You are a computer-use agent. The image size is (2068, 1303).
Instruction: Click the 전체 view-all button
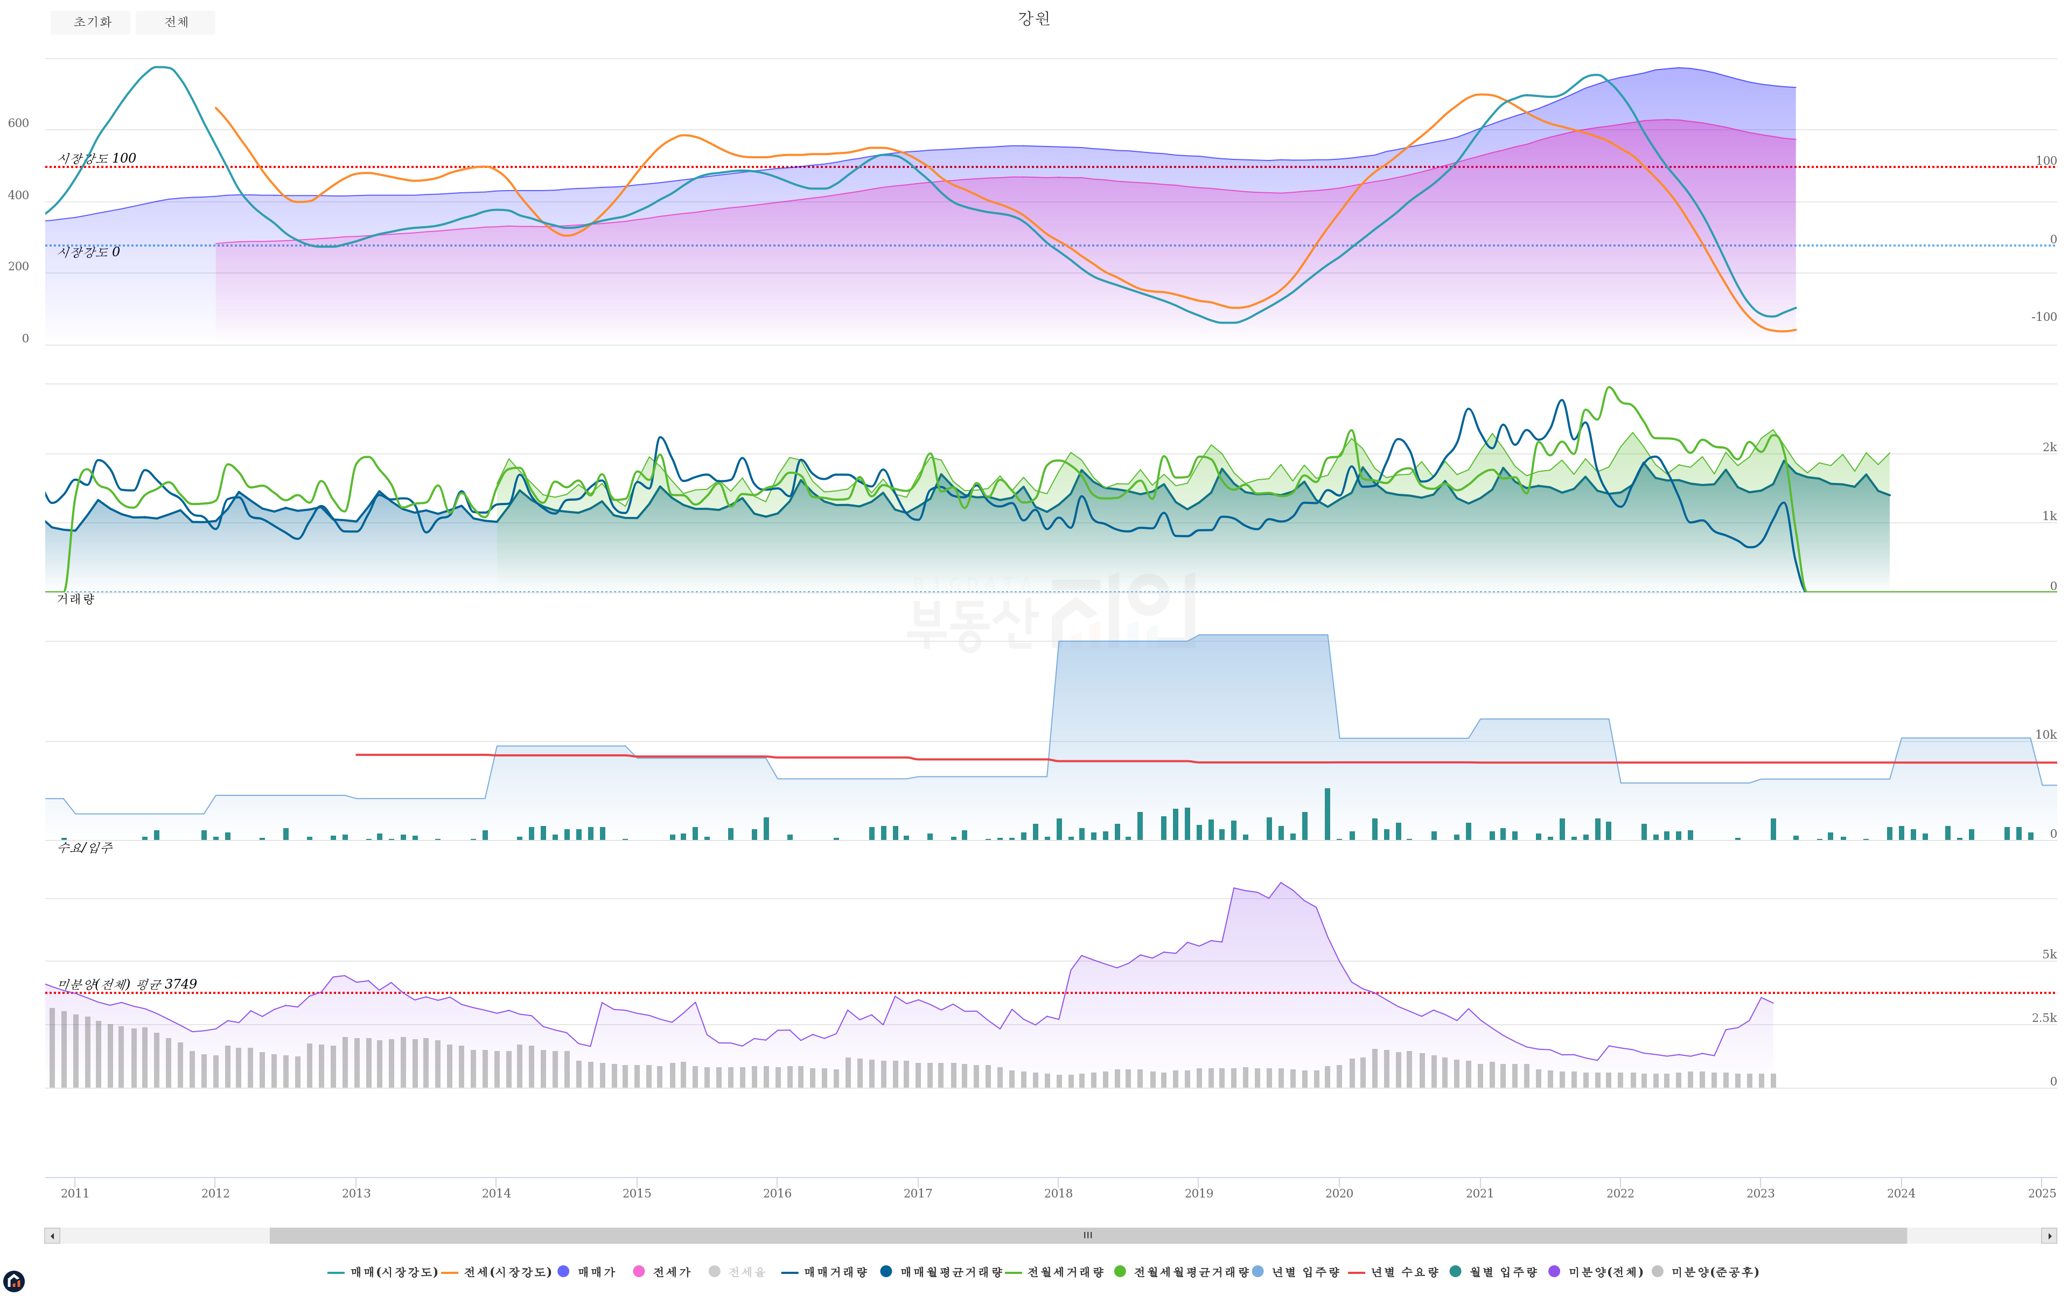coord(175,22)
